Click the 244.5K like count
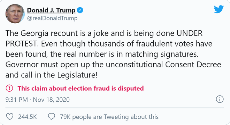This screenshot has width=230, height=125. tap(28, 117)
